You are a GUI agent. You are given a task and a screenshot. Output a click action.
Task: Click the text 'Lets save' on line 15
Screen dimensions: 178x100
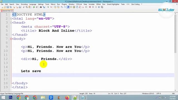point(31,71)
